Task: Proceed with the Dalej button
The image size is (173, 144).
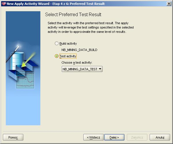Action: pos(114,137)
